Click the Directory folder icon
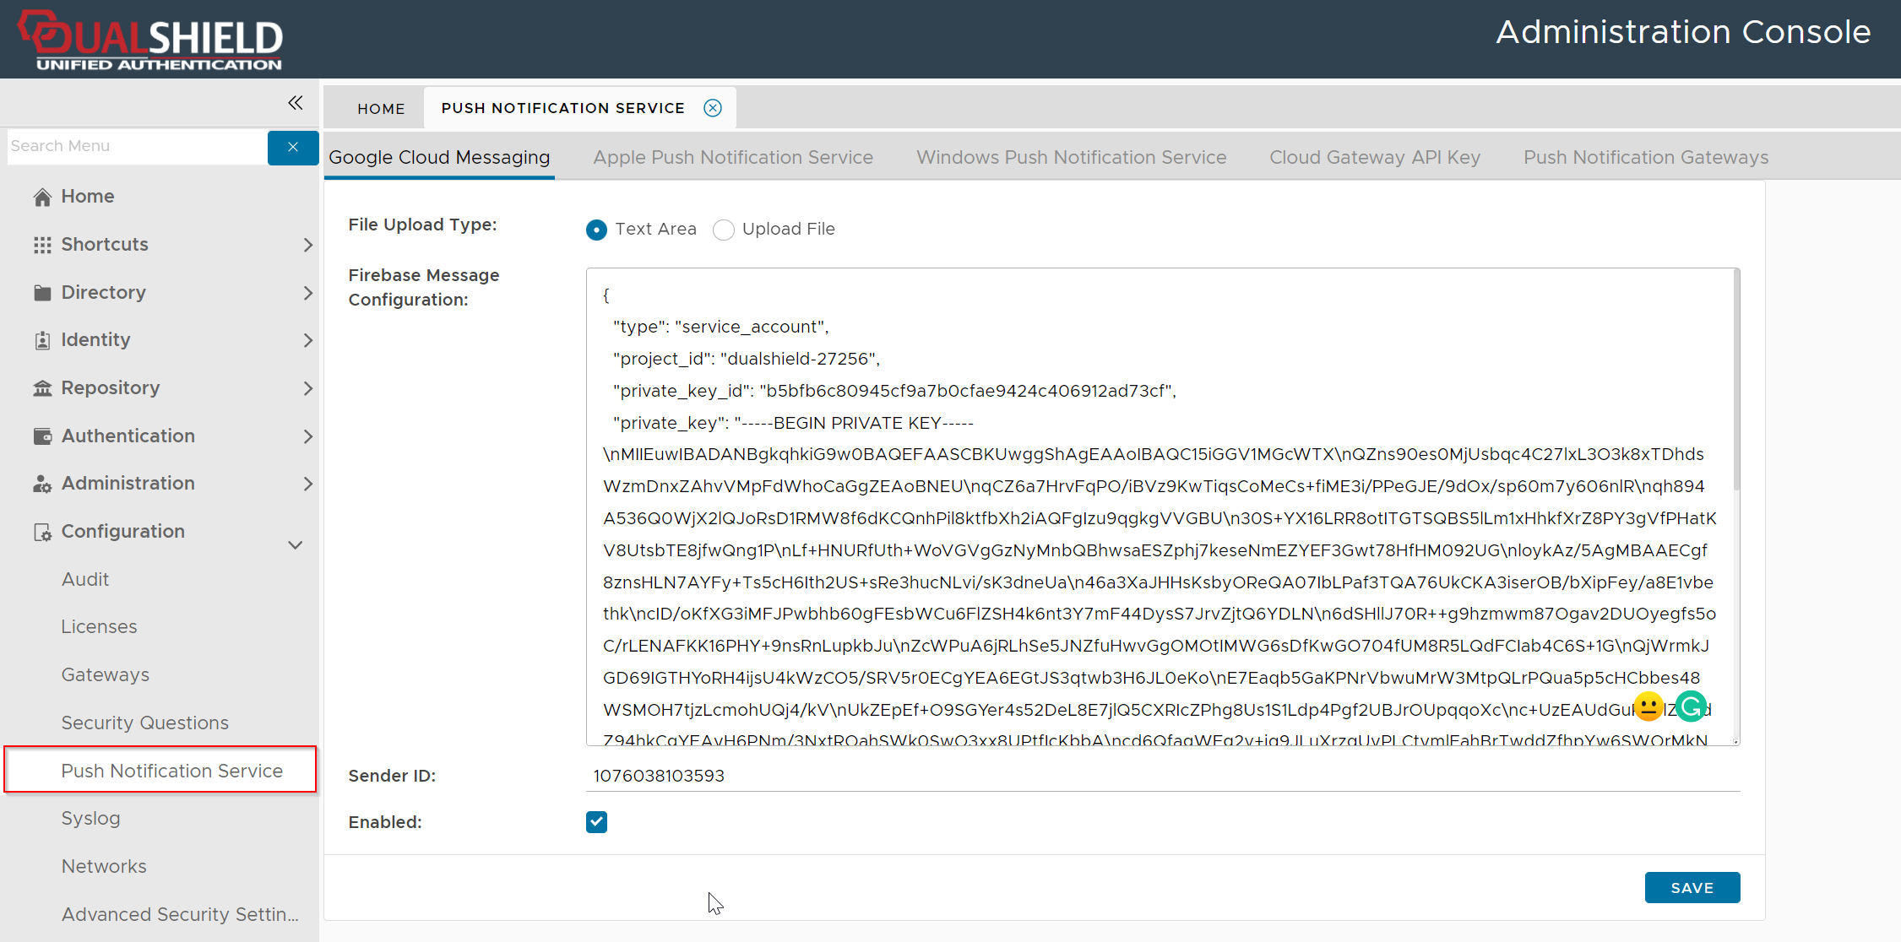Viewport: 1901px width, 942px height. (x=42, y=293)
